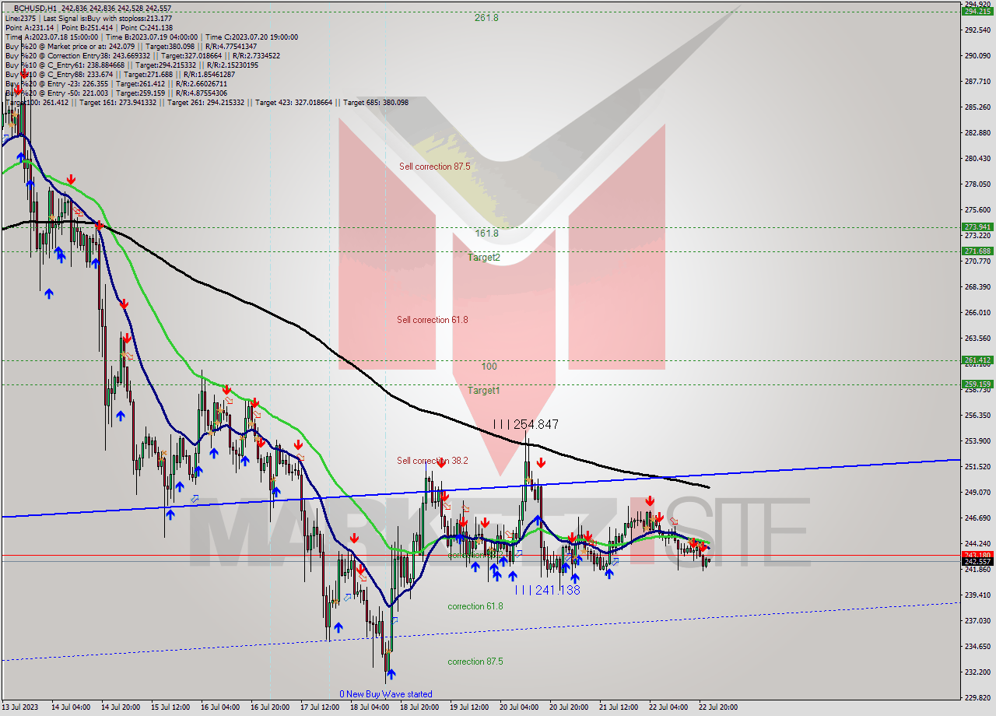Click the green 'correction 61.8' label

tap(475, 605)
